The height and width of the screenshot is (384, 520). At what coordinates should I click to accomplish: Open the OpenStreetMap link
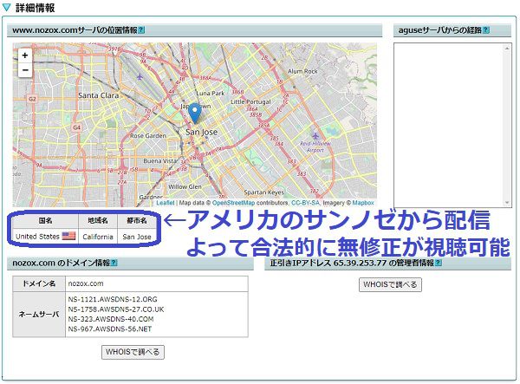click(233, 203)
